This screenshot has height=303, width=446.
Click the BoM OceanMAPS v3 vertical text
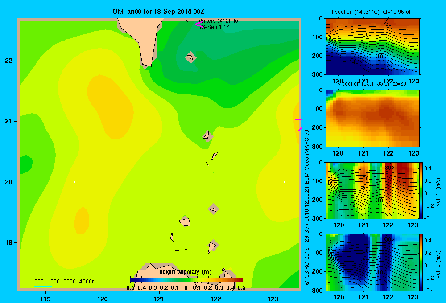click(x=307, y=157)
